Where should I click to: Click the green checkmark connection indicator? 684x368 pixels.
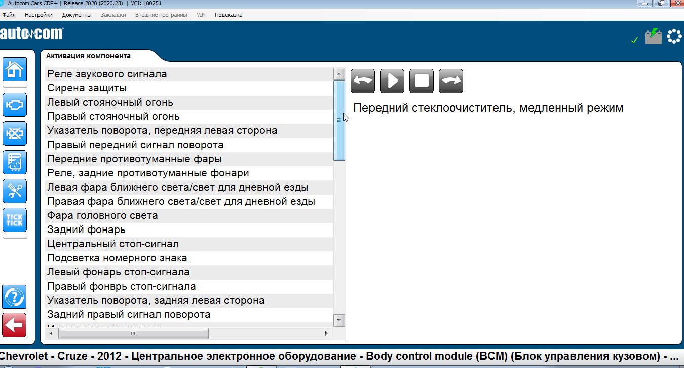click(634, 40)
